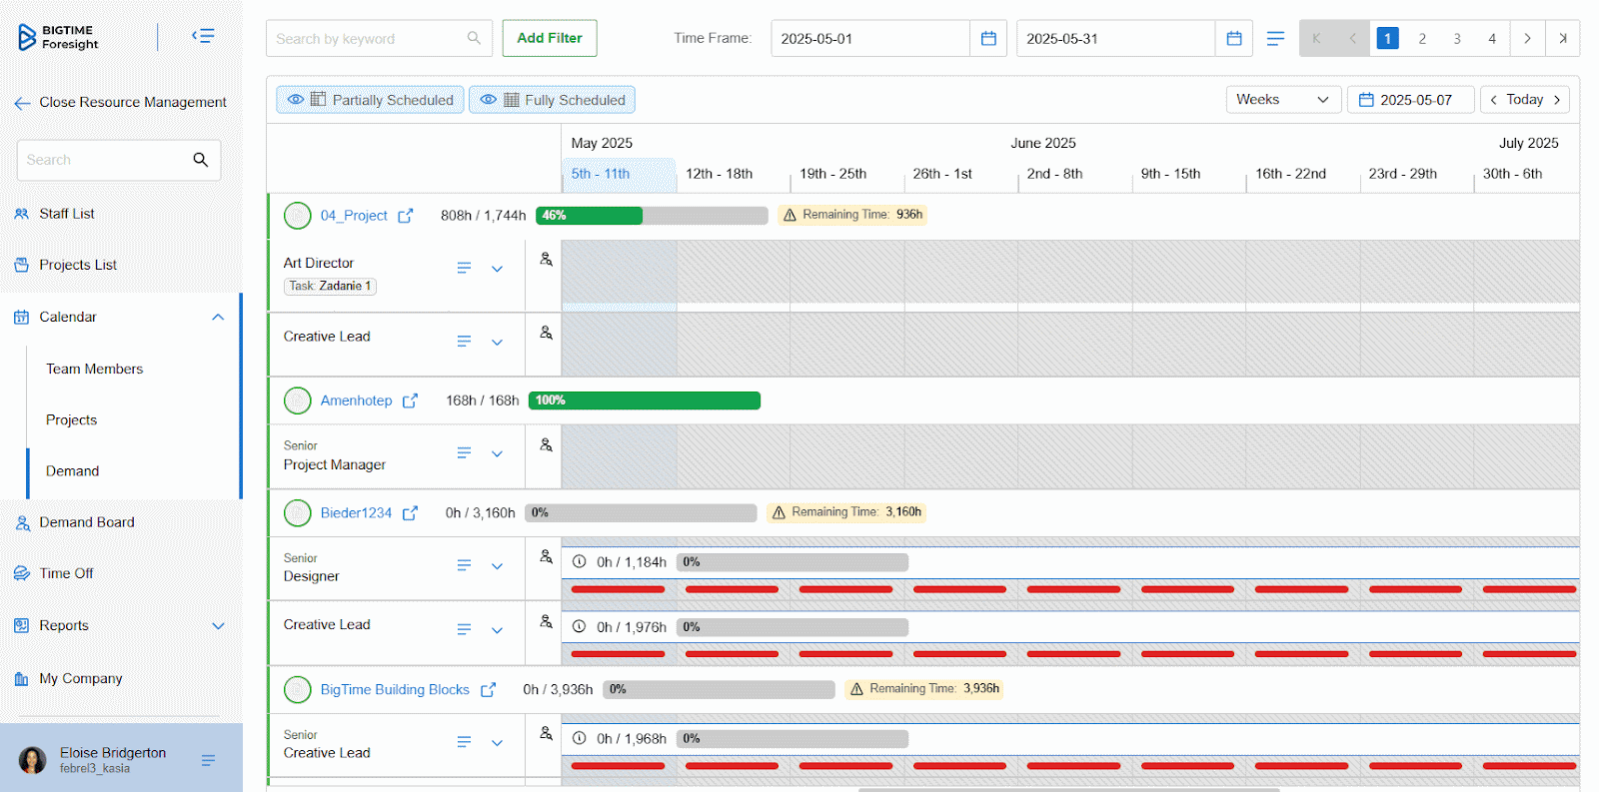Click the Today button
The image size is (1599, 792).
(x=1525, y=100)
